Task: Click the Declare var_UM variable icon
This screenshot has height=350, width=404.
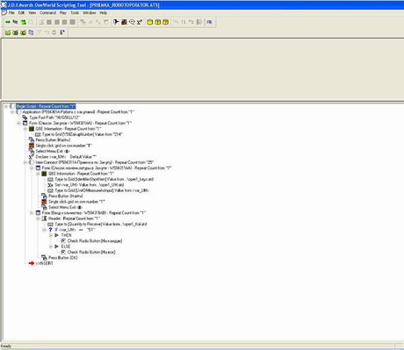Action: [32, 157]
